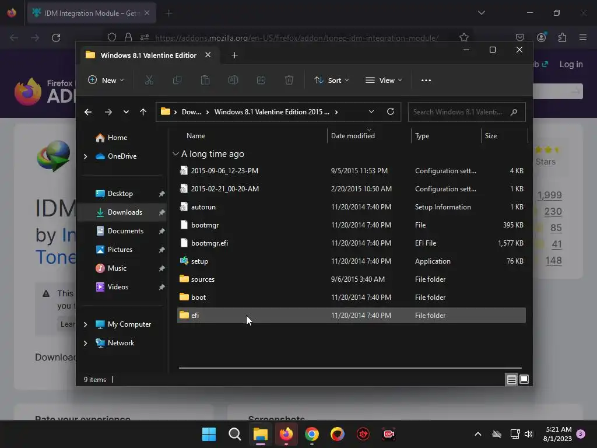This screenshot has width=597, height=448.
Task: Sort by the Name column header
Action: pyautogui.click(x=196, y=135)
